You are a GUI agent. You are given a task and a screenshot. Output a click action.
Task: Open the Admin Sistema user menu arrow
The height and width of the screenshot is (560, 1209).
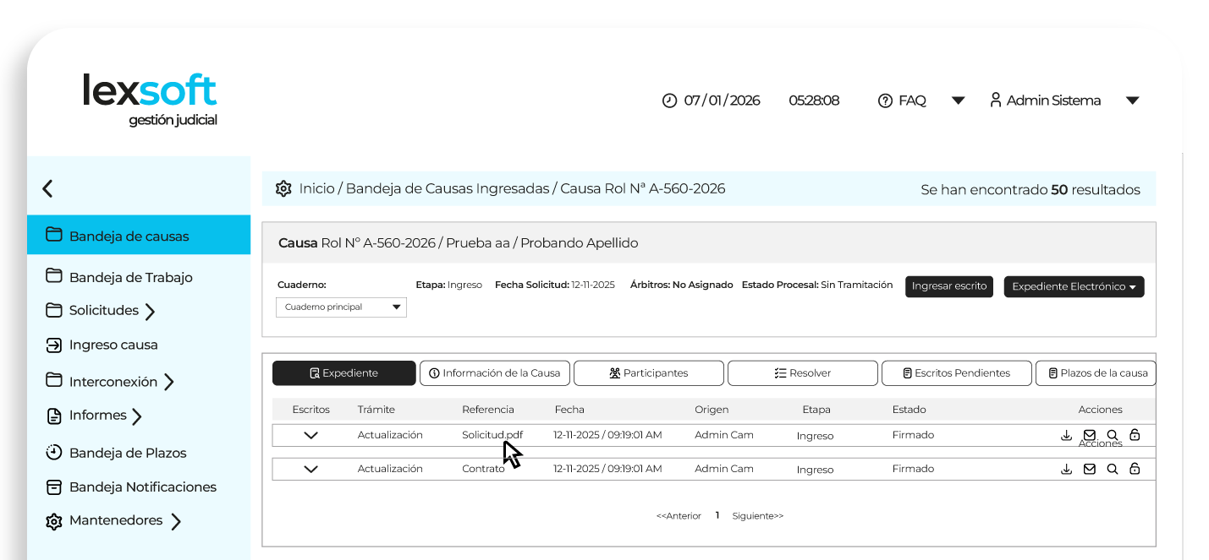pos(1132,101)
